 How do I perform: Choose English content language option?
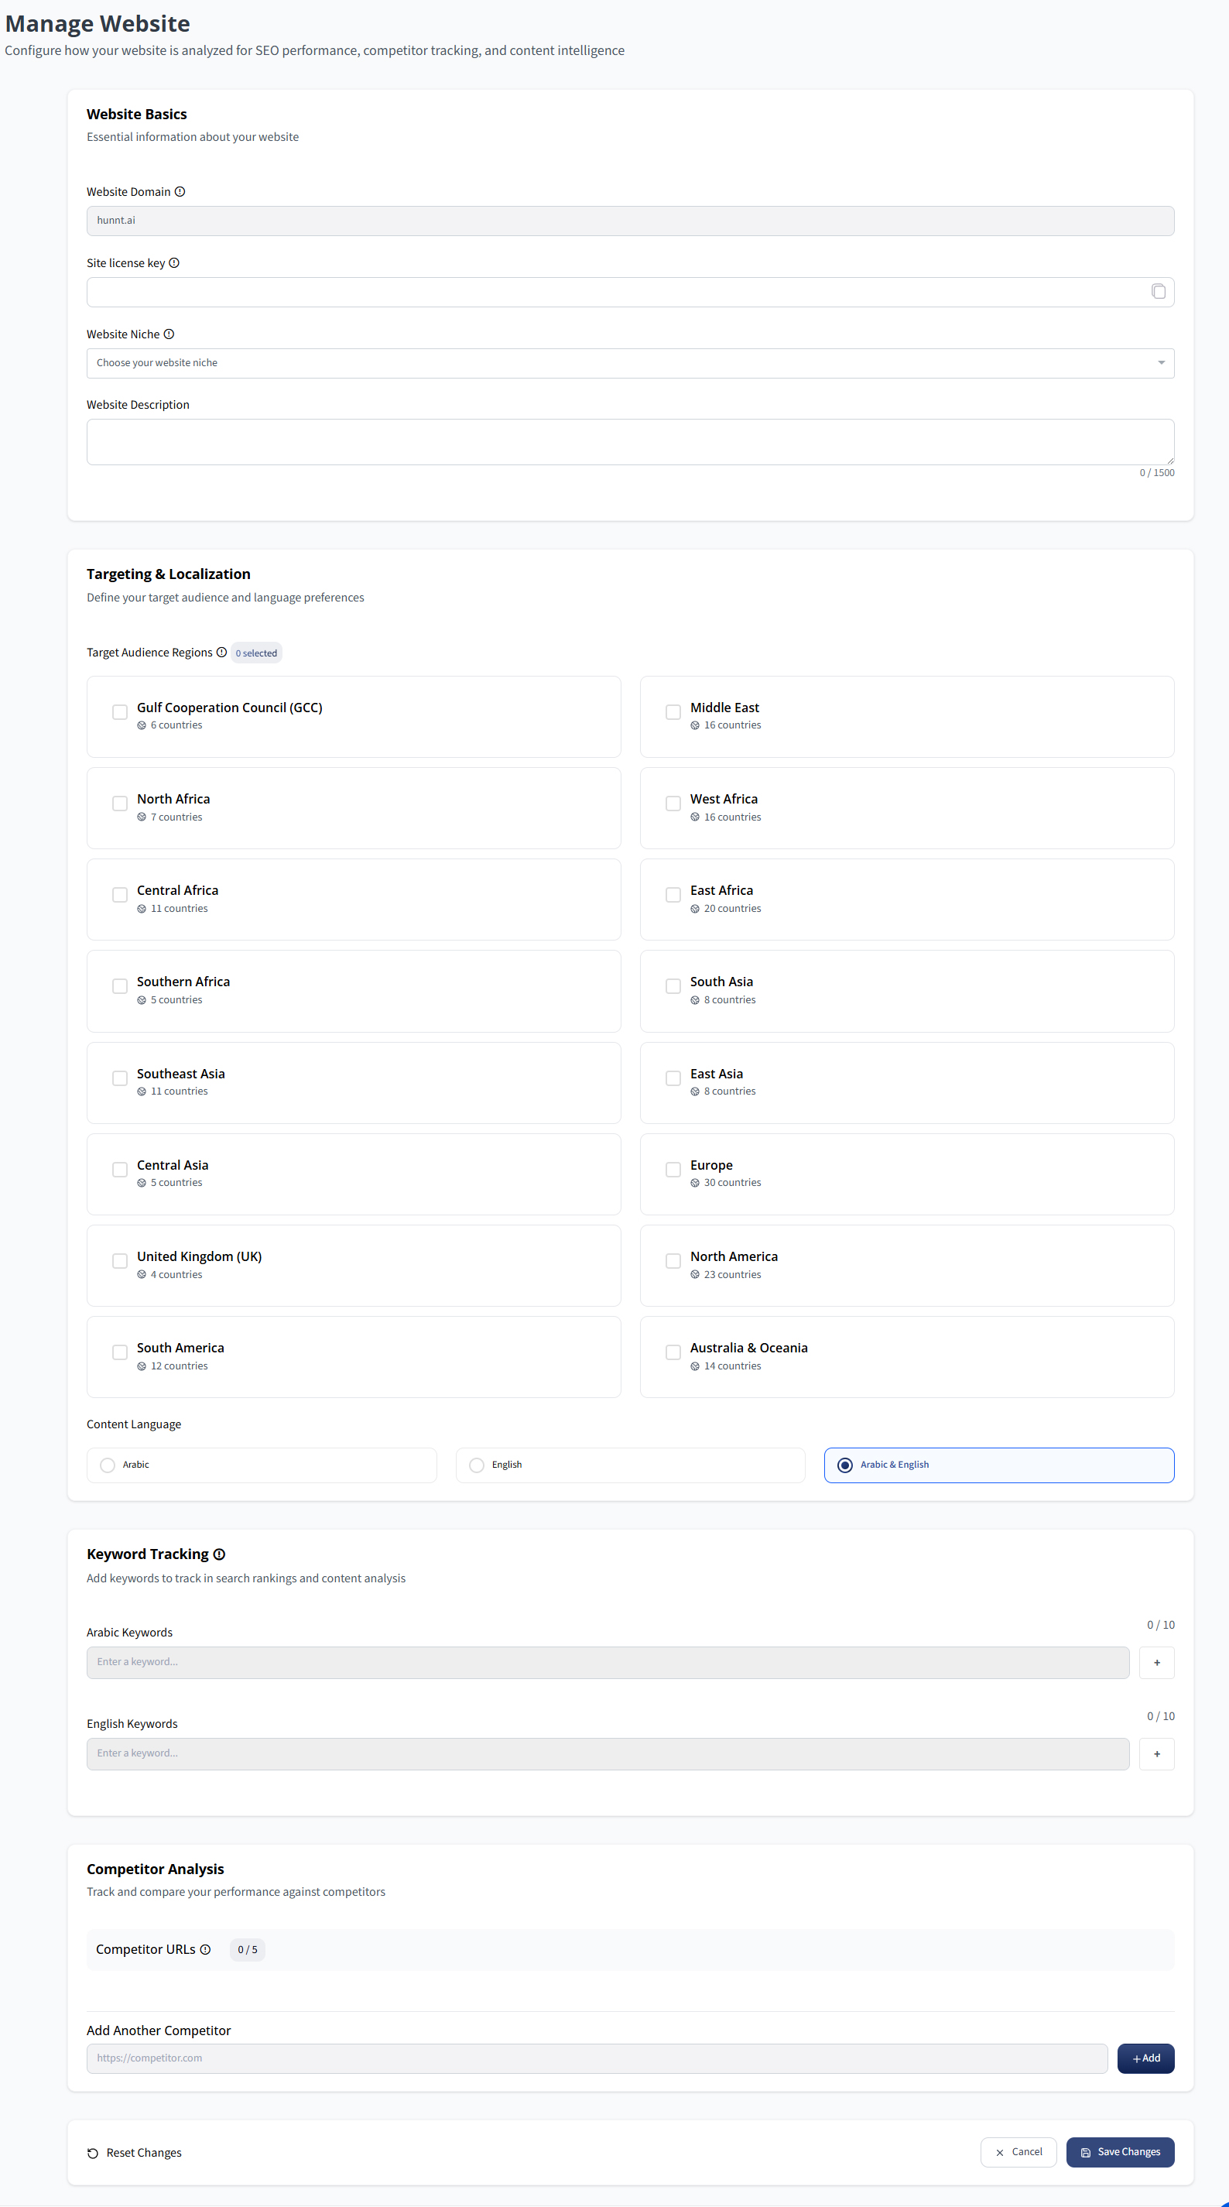pyautogui.click(x=477, y=1465)
